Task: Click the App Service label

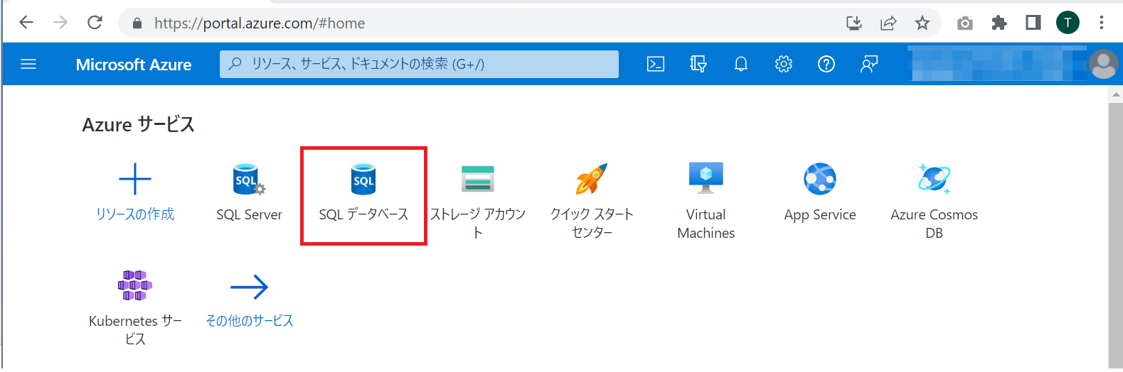Action: pos(820,214)
